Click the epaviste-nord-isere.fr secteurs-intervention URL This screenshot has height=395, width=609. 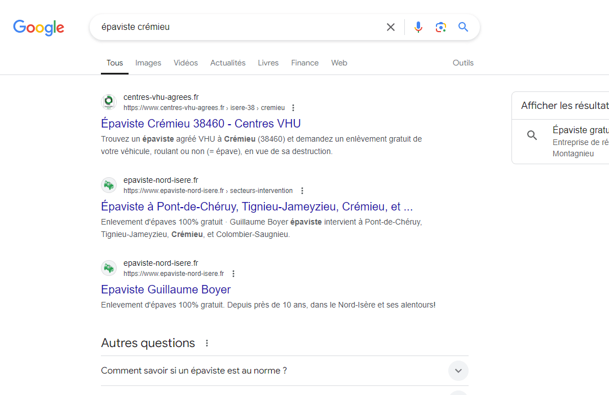(x=208, y=191)
